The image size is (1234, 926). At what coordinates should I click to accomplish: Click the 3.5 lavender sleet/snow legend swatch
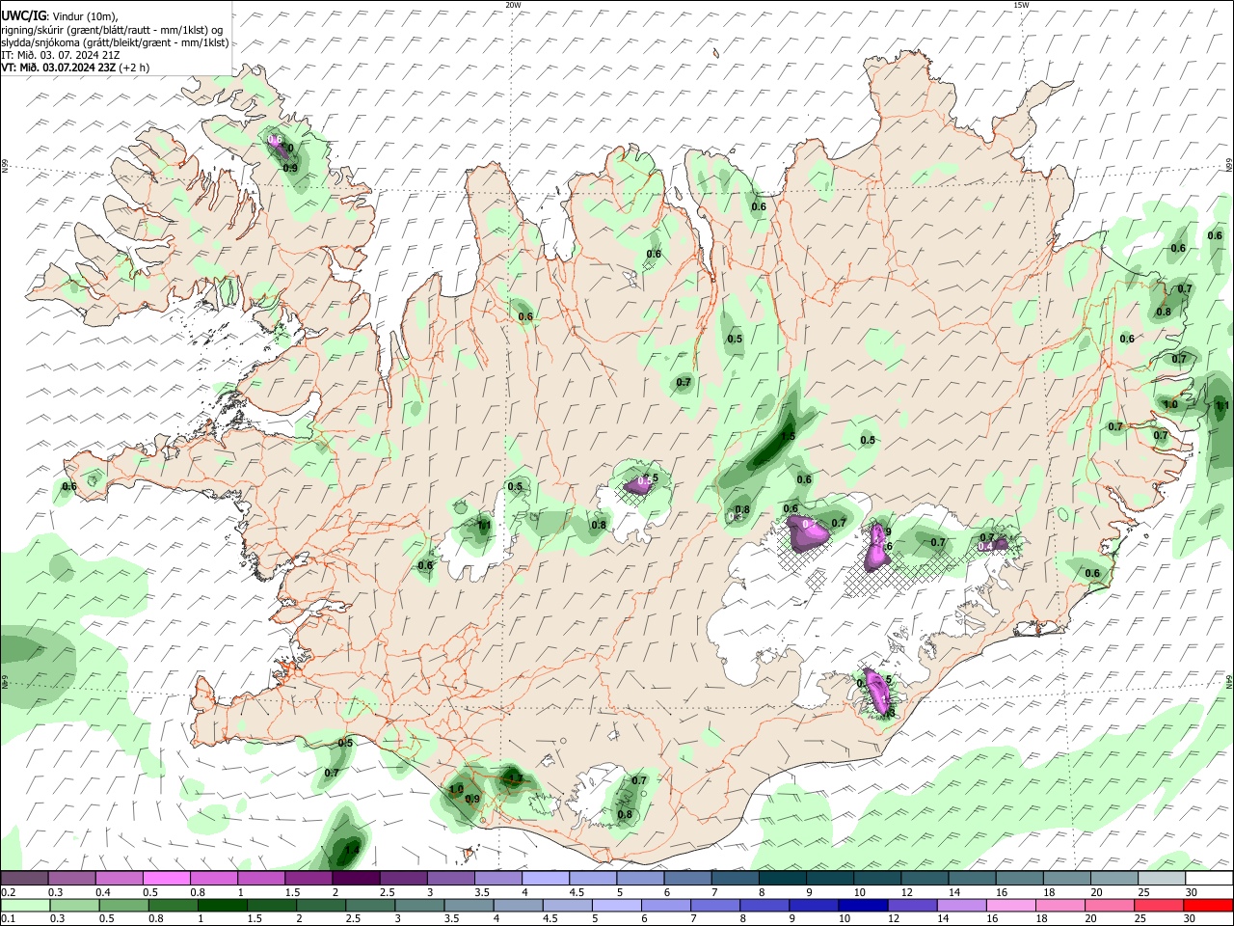(497, 878)
